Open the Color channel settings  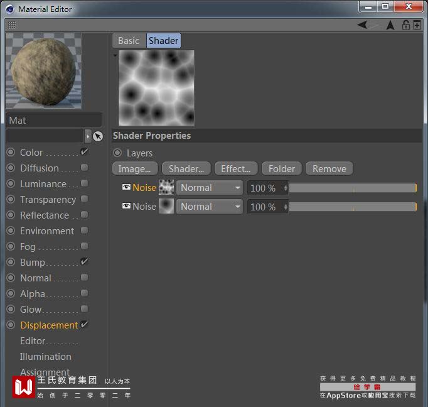[x=31, y=153]
